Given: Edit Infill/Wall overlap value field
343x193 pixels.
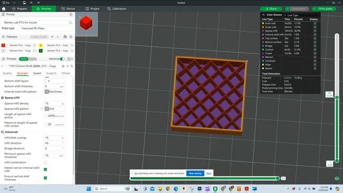Looking at the screenshot, I should [x=54, y=138].
